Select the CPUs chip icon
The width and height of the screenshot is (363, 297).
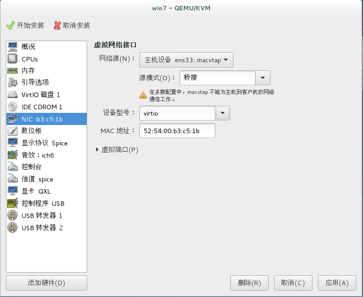(x=13, y=59)
